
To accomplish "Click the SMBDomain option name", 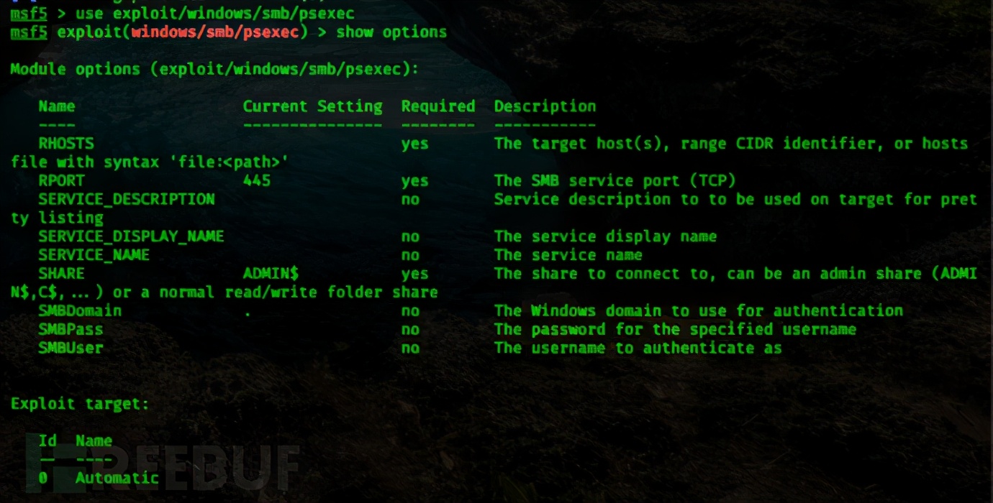I will (80, 310).
